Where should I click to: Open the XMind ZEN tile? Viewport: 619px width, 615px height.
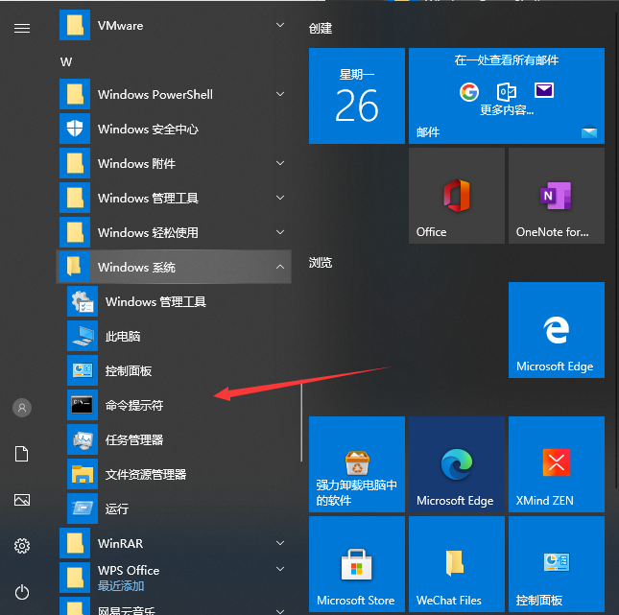coord(556,464)
